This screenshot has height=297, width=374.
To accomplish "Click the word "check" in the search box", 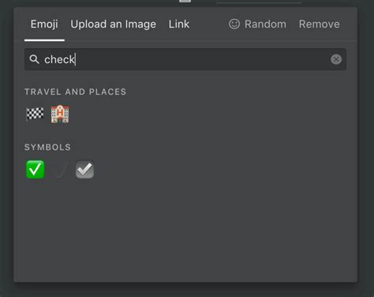I will point(59,59).
